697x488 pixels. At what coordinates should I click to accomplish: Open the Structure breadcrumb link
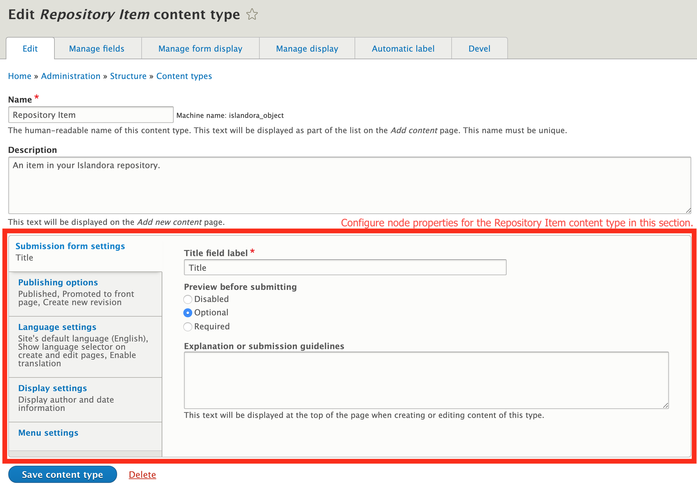[x=128, y=76]
